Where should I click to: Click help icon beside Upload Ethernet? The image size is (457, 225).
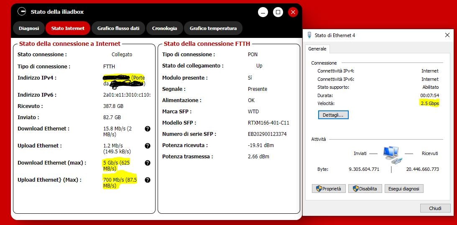(x=148, y=146)
